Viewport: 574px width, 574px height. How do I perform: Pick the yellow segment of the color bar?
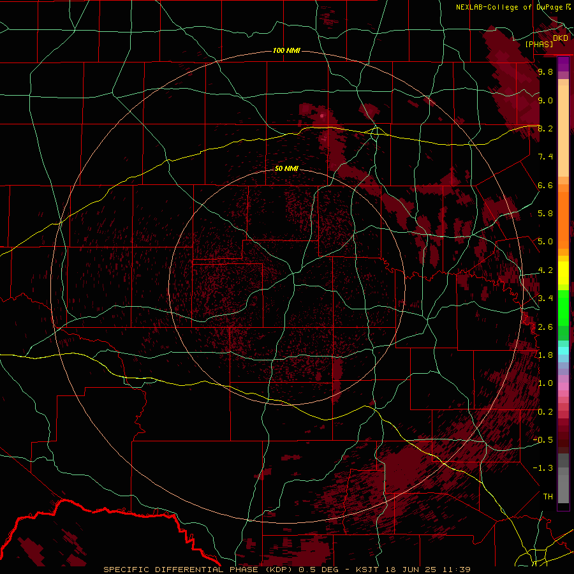pyautogui.click(x=563, y=273)
